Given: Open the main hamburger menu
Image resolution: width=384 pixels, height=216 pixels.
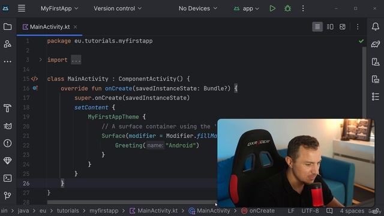Looking at the screenshot, I should point(22,8).
